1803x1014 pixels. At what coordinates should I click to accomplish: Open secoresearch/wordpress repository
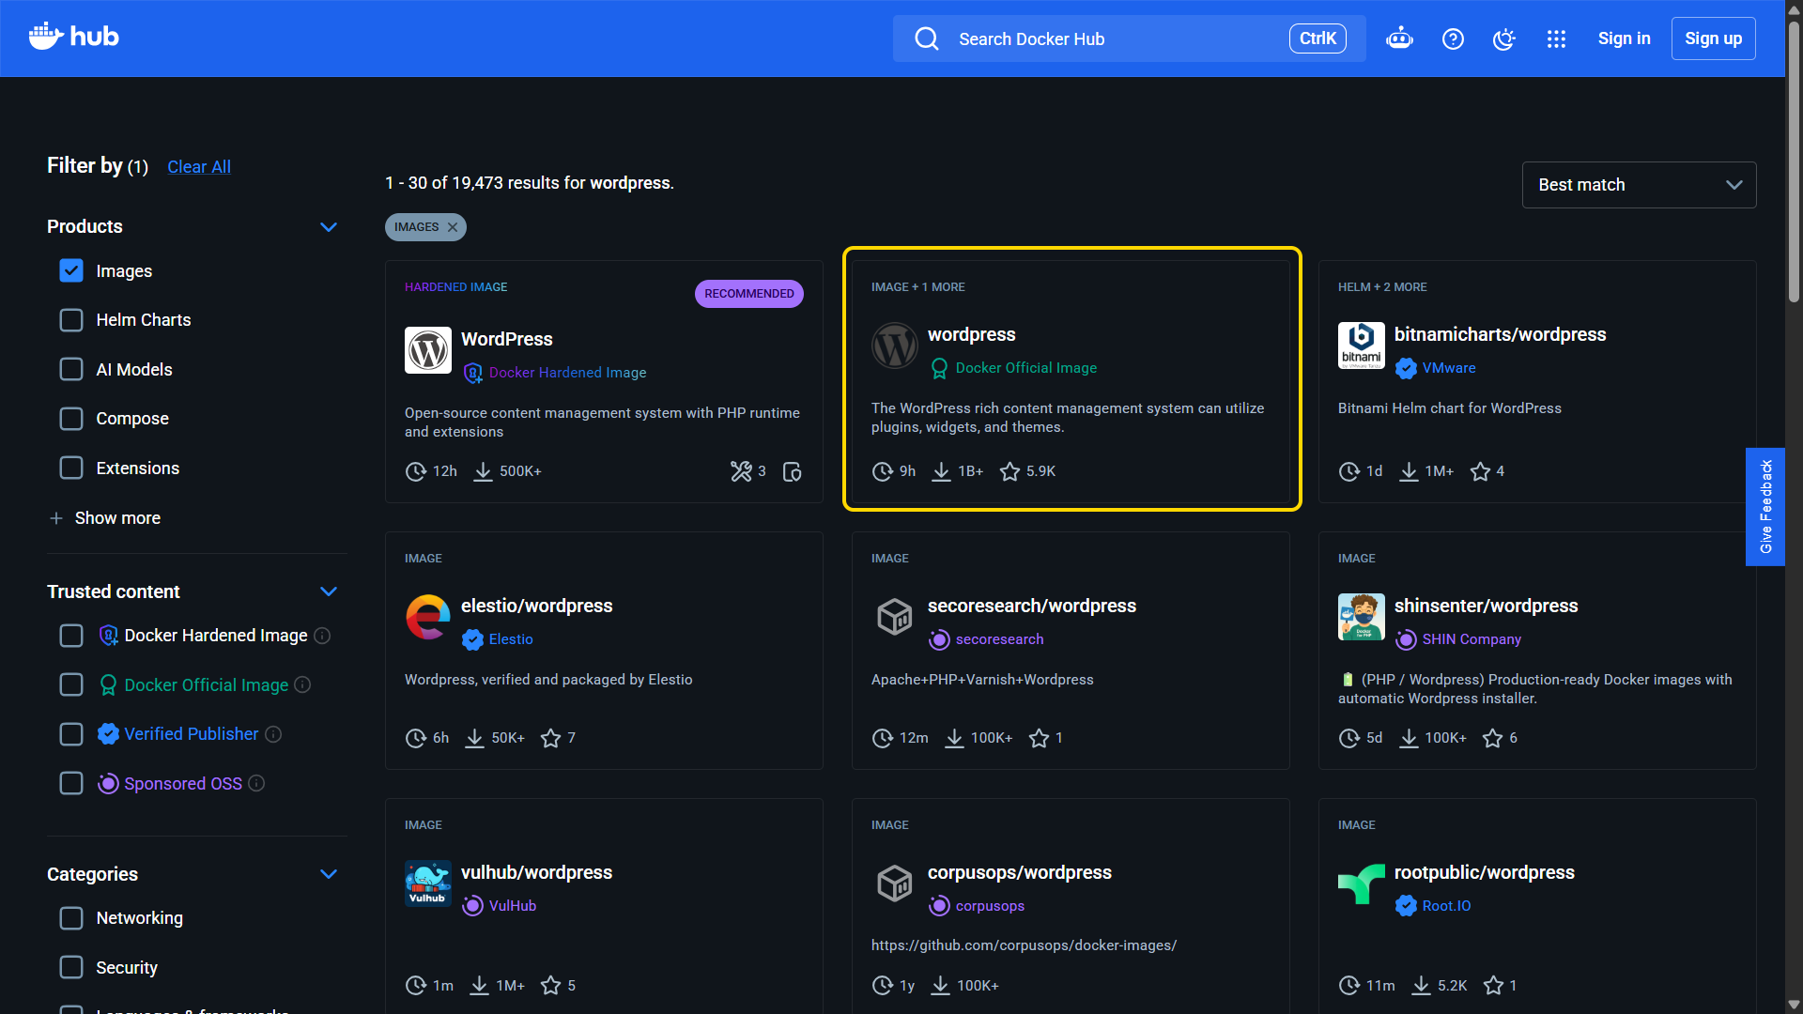(x=1032, y=606)
